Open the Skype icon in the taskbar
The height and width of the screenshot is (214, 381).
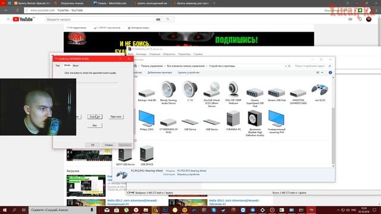pos(214,210)
